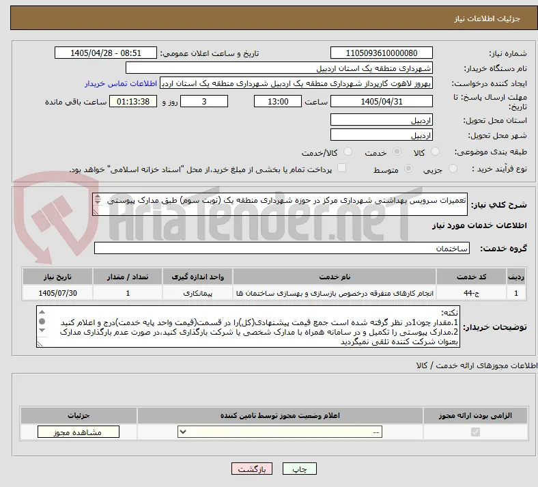Click the بازگشت back button
Screen dimensions: 538x487
pos(252,469)
